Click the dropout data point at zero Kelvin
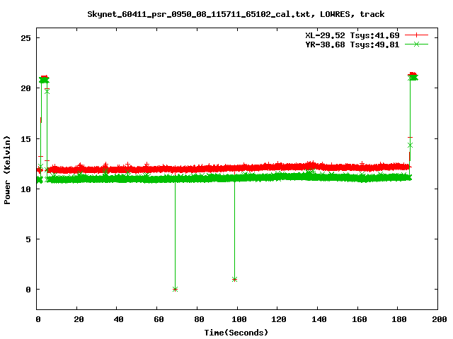The height and width of the screenshot is (339, 453). tap(175, 289)
